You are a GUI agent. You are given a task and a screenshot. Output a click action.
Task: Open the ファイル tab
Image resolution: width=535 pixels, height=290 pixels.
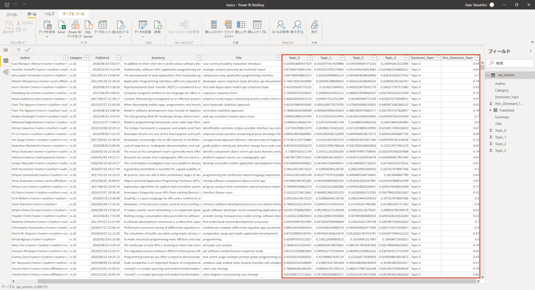pyautogui.click(x=12, y=15)
